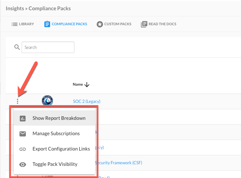Select Export Configuration Links menu item
Image resolution: width=241 pixels, height=178 pixels.
(x=54, y=149)
